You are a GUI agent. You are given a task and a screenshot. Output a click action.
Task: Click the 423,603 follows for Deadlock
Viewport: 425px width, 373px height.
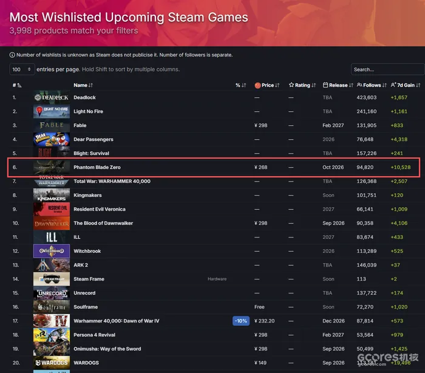click(367, 97)
